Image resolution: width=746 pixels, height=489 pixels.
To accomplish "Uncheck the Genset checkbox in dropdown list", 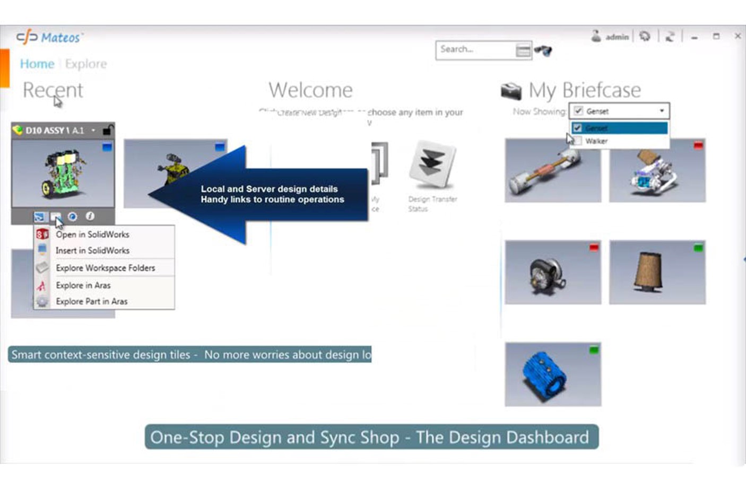I will (x=577, y=128).
